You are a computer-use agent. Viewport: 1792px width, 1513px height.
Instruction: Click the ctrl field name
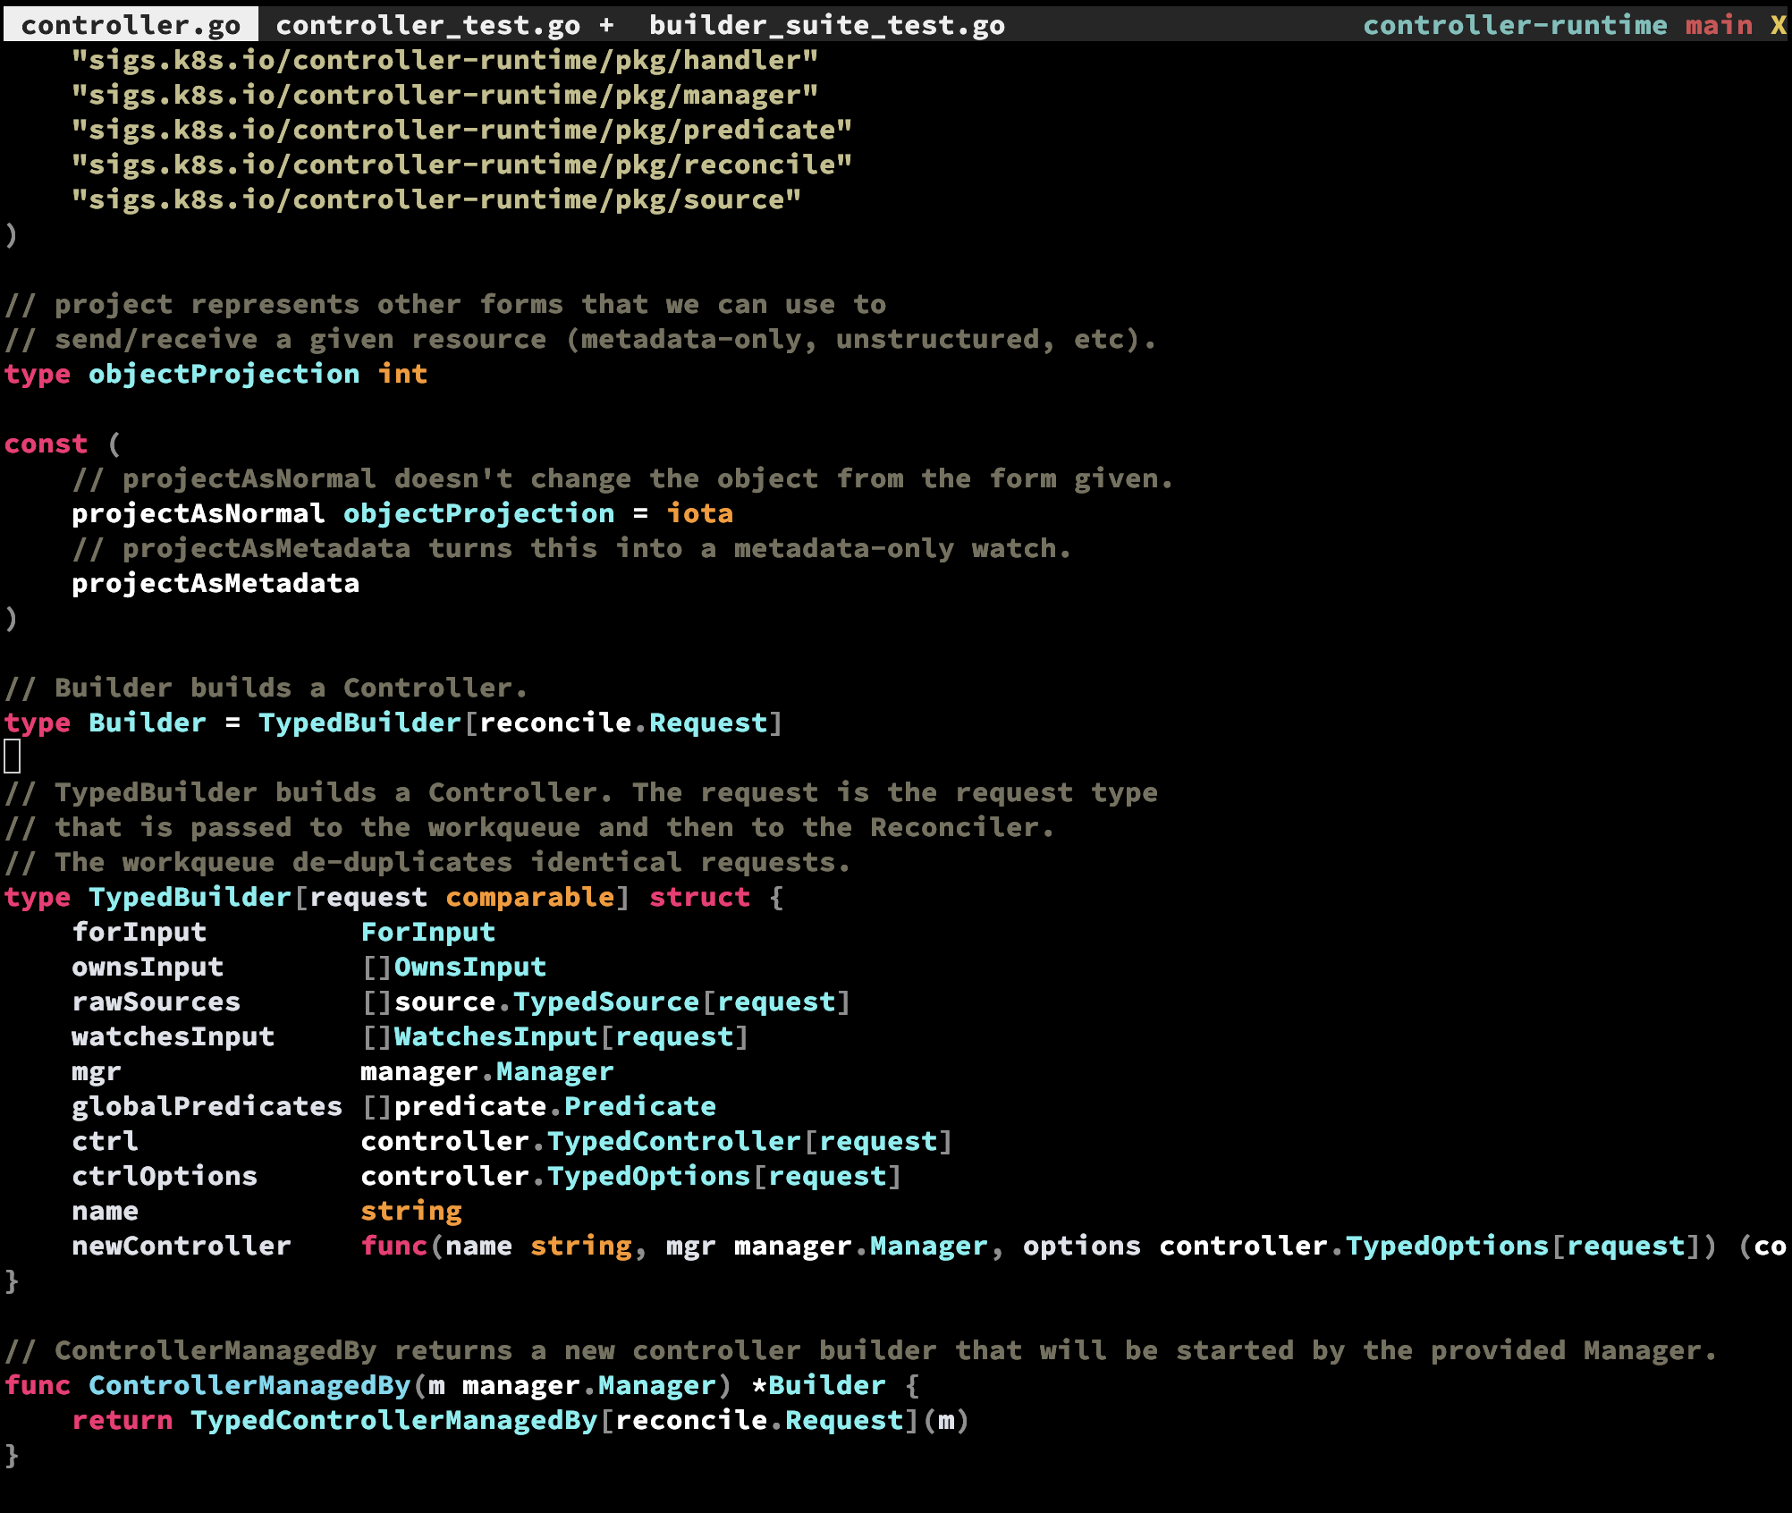click(x=106, y=1141)
